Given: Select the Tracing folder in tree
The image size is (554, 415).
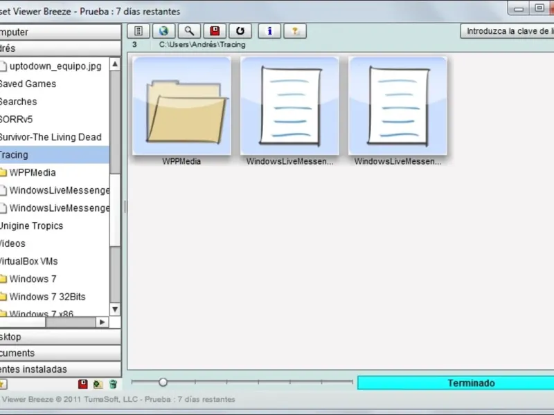Looking at the screenshot, I should pos(55,154).
